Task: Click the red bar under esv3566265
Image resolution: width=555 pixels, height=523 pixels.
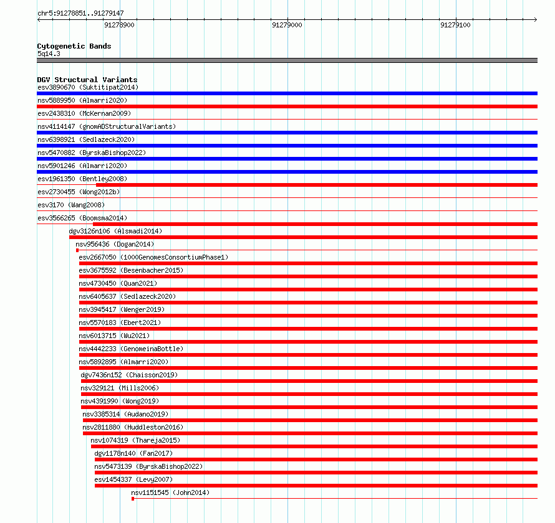Action: pyautogui.click(x=316, y=224)
